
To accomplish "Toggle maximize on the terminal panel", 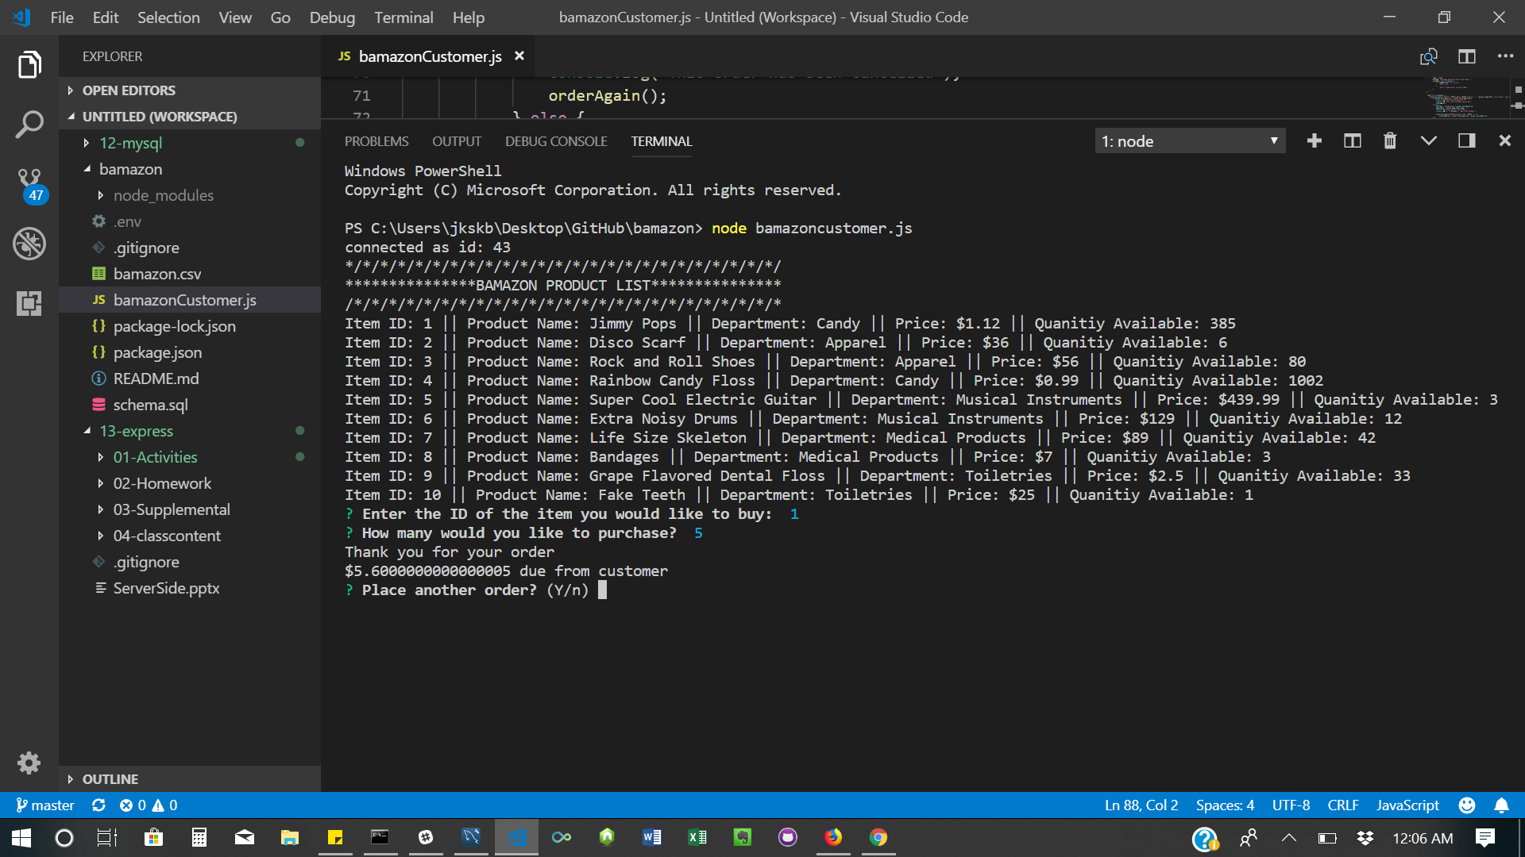I will [1465, 140].
